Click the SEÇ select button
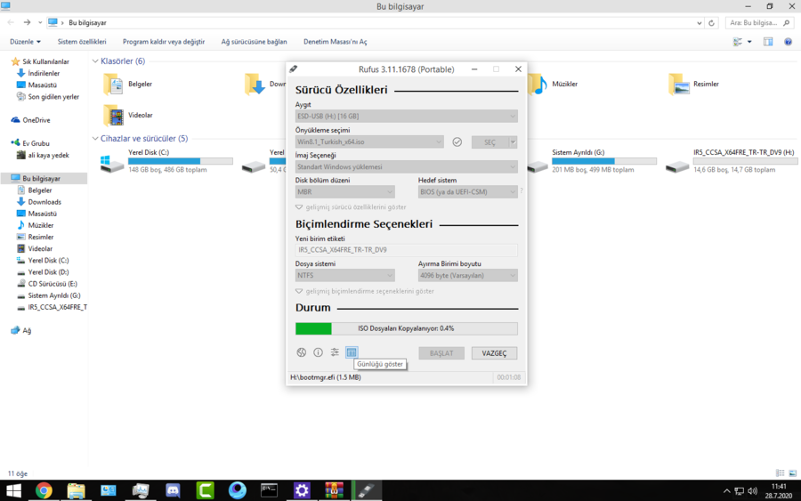The height and width of the screenshot is (501, 801). click(x=489, y=142)
